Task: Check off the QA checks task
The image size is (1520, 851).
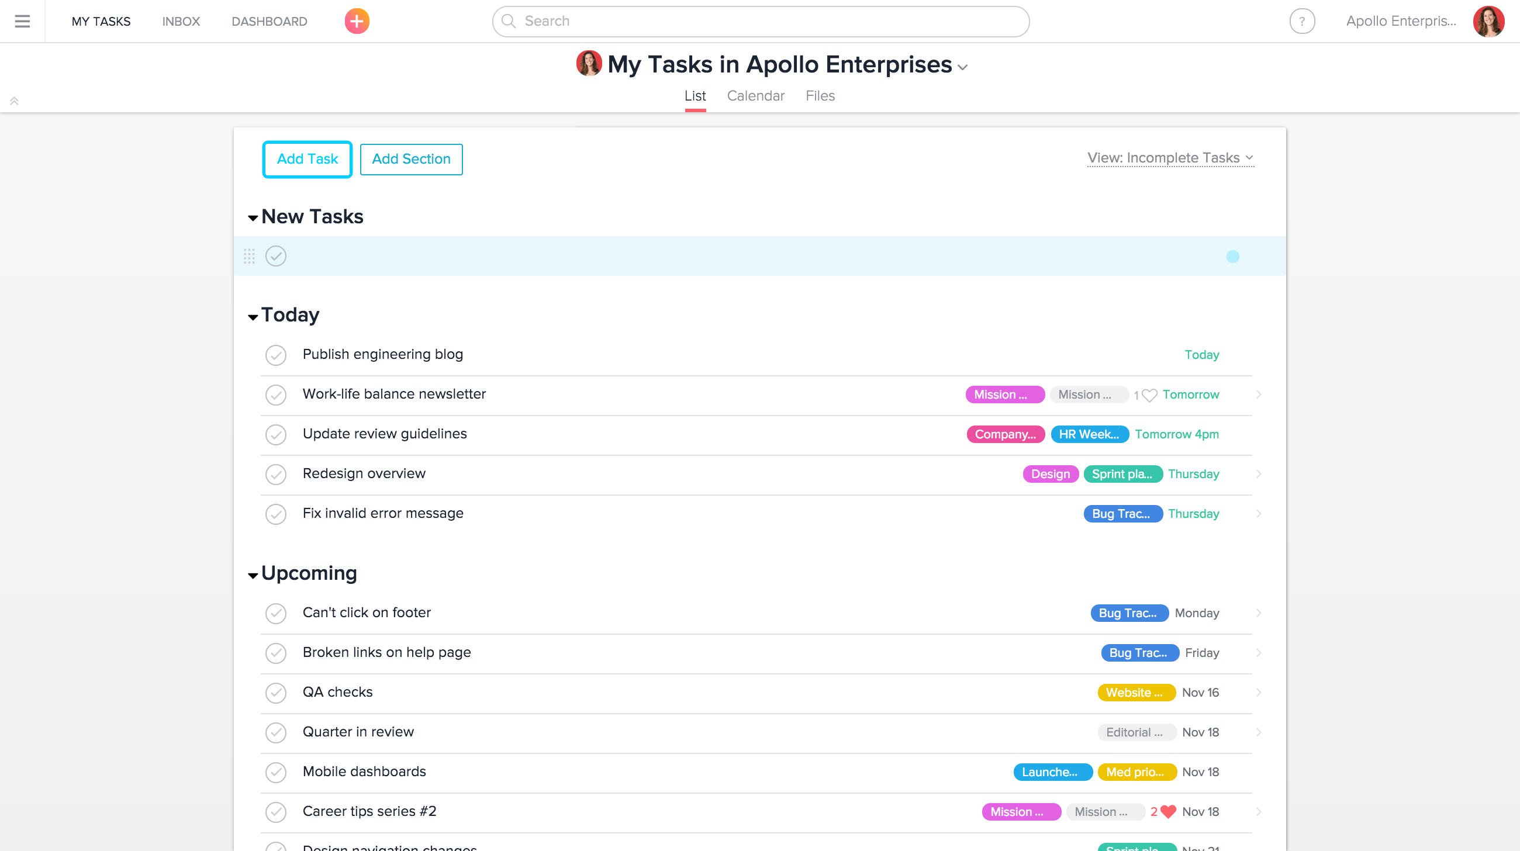Action: click(x=275, y=693)
